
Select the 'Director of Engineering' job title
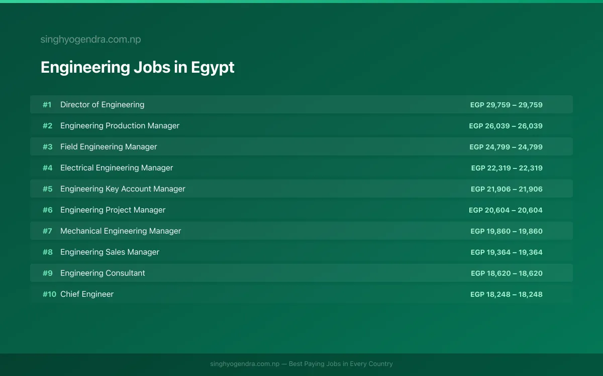[x=102, y=105]
